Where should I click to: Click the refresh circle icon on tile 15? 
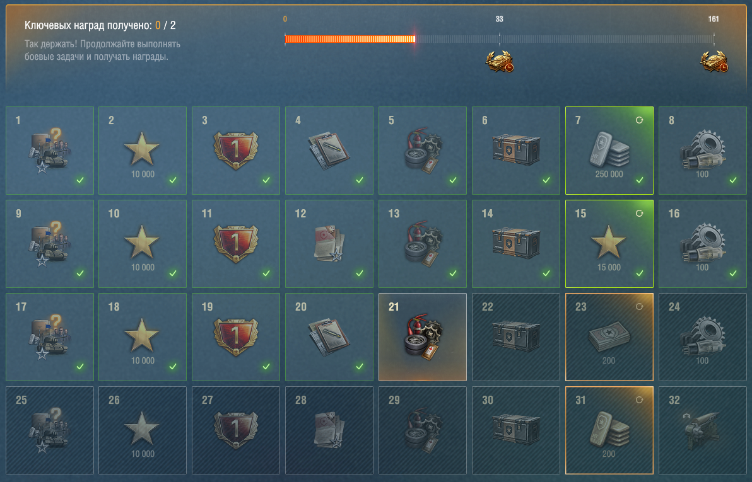click(639, 213)
